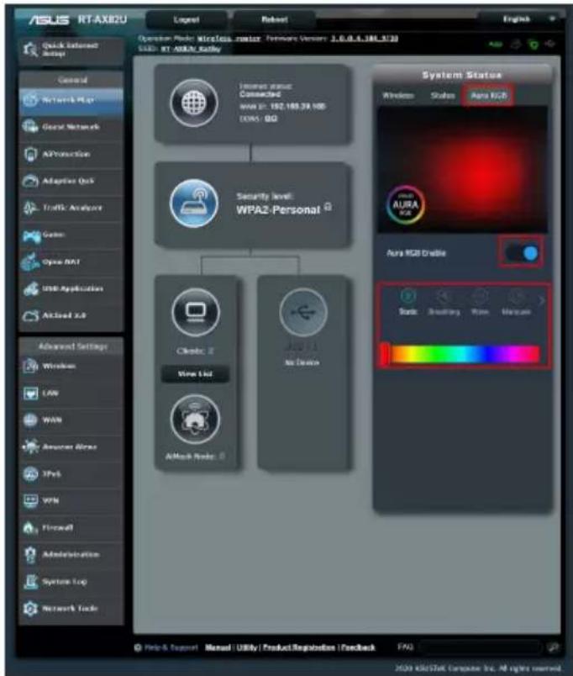The image size is (573, 676).
Task: Click the SSID name link
Action: [x=191, y=49]
